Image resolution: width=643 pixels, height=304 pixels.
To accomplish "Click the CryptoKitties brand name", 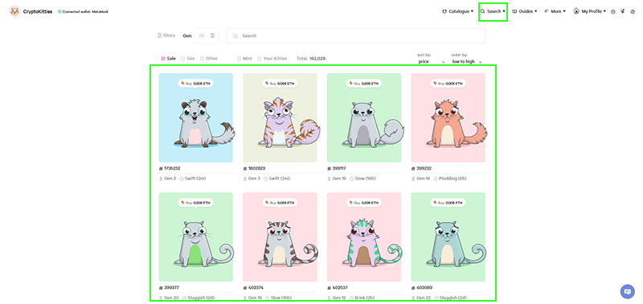I will pos(38,11).
